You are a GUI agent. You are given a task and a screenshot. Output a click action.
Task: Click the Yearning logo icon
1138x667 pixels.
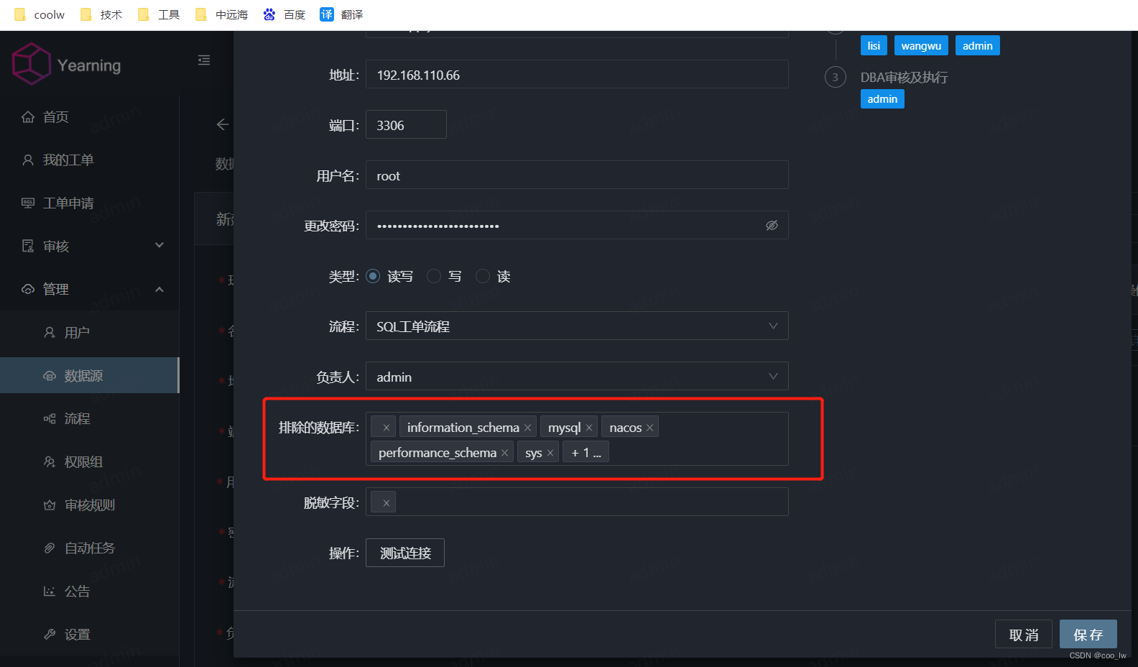click(32, 64)
